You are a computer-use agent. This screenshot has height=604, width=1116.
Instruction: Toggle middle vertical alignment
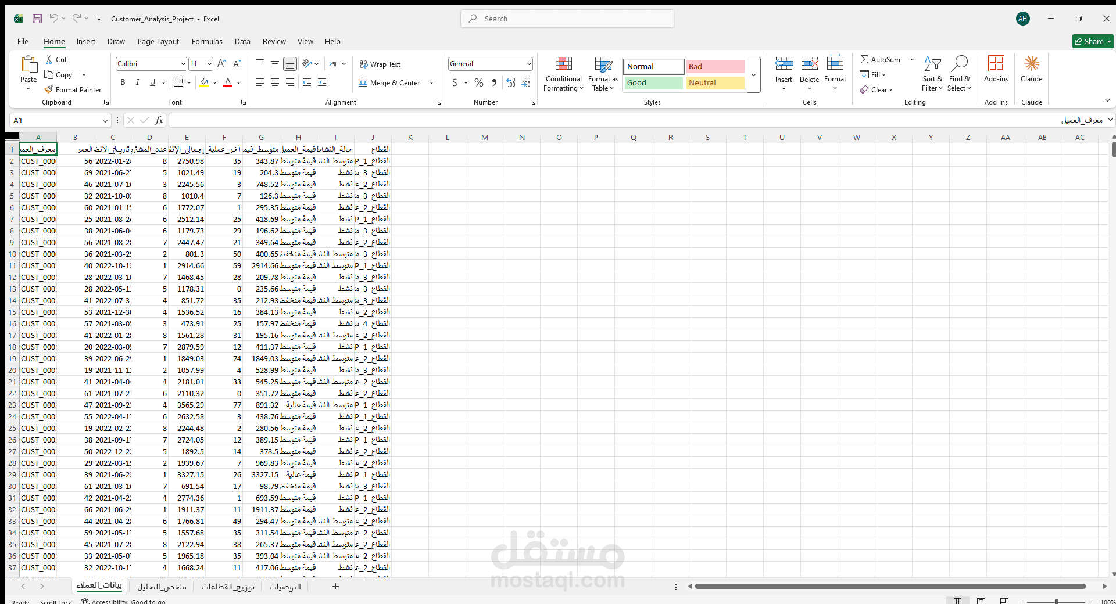pos(275,64)
